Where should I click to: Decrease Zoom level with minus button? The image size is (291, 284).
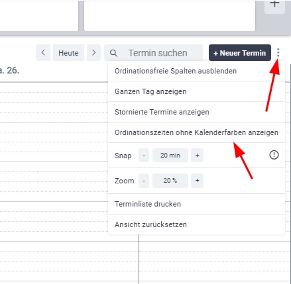[x=144, y=181]
